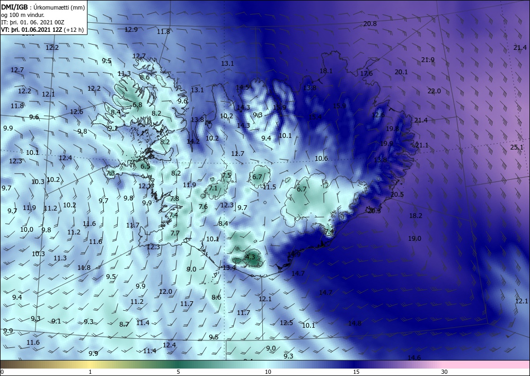Click the 25.1 precipitation value
Viewport: 530px width, 376px height.
click(x=517, y=147)
